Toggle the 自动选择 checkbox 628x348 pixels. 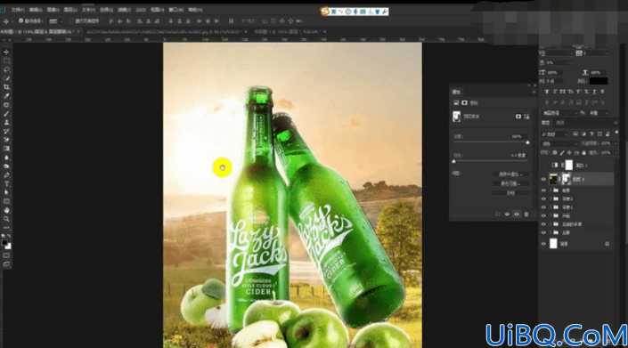point(20,20)
